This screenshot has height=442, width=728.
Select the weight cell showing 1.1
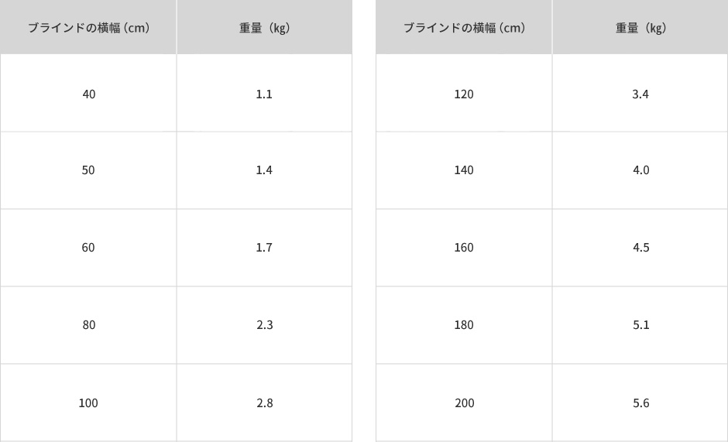click(264, 93)
